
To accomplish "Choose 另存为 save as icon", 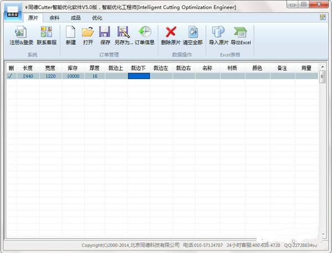I will point(123,35).
